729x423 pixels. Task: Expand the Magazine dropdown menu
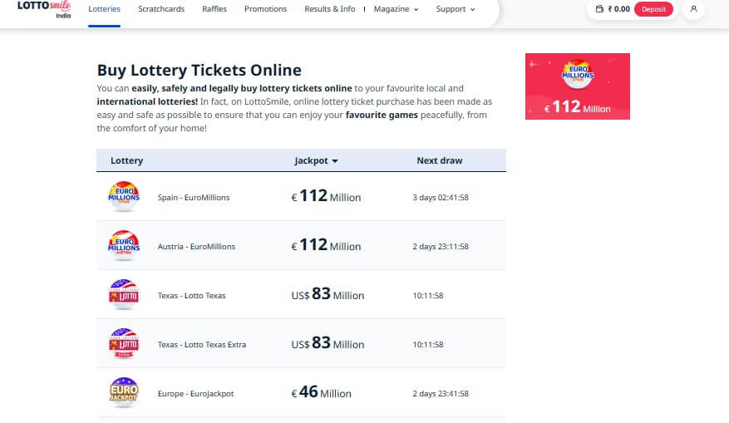(397, 9)
